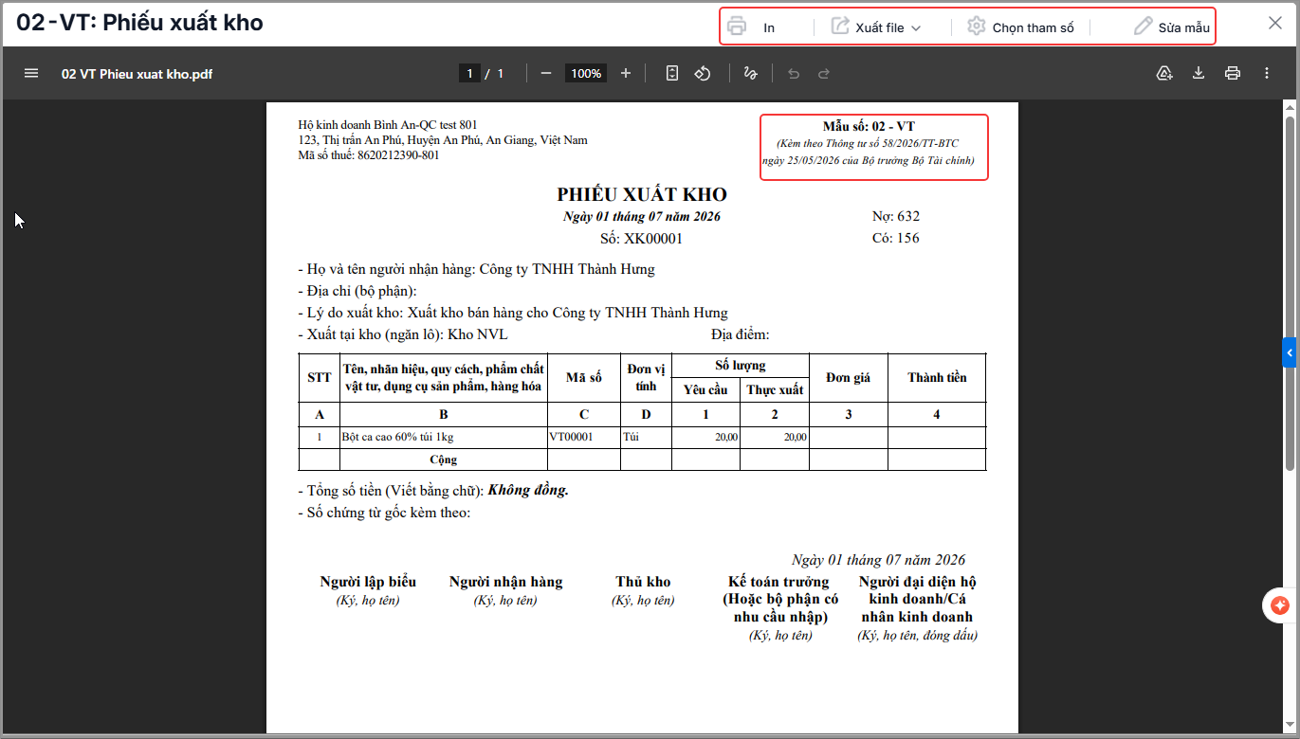Print using the PDF toolbar printer icon

1233,73
